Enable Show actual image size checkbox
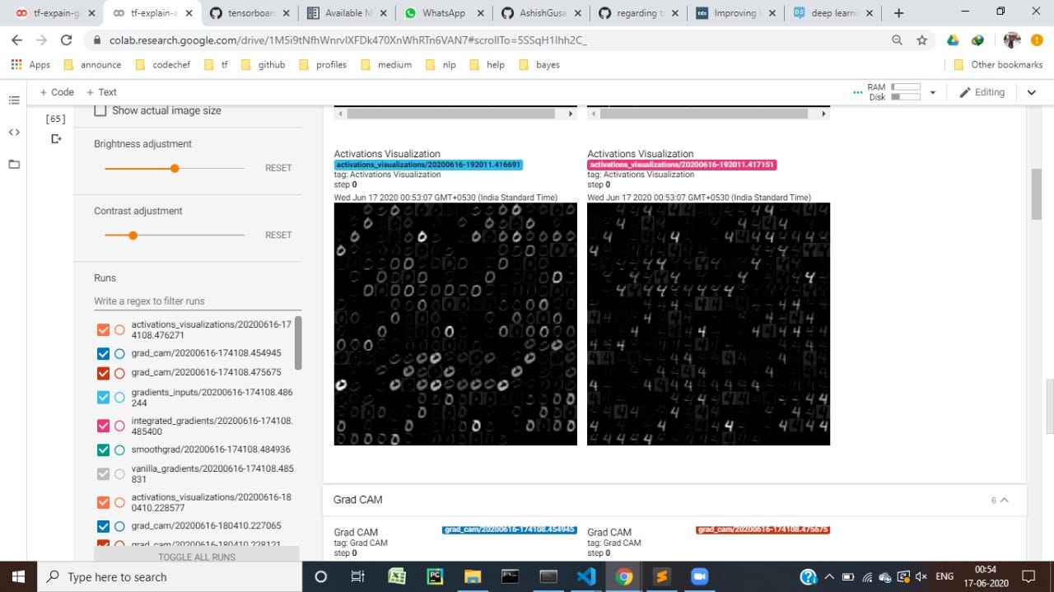The image size is (1054, 592). tap(100, 110)
